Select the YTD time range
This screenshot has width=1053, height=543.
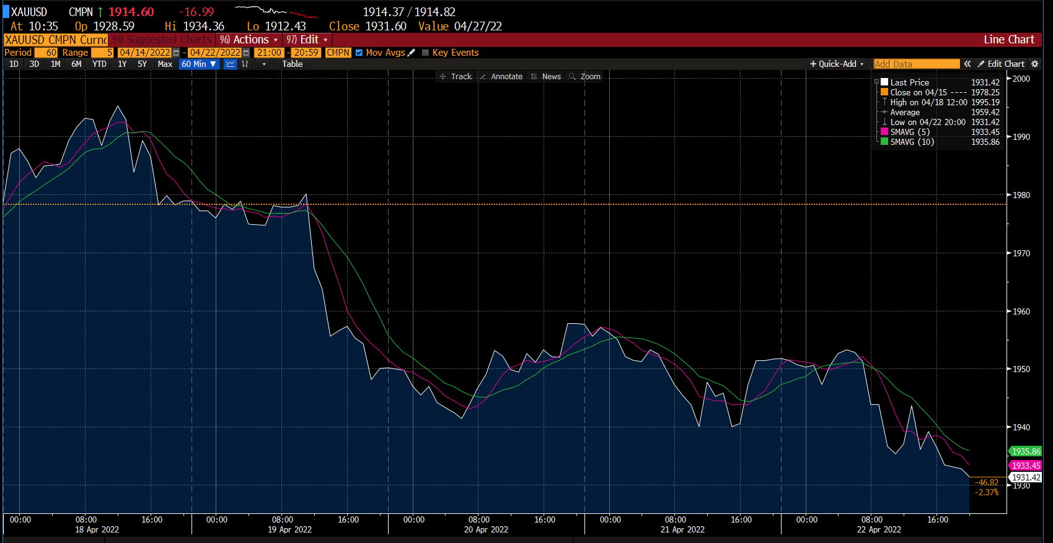pos(99,64)
